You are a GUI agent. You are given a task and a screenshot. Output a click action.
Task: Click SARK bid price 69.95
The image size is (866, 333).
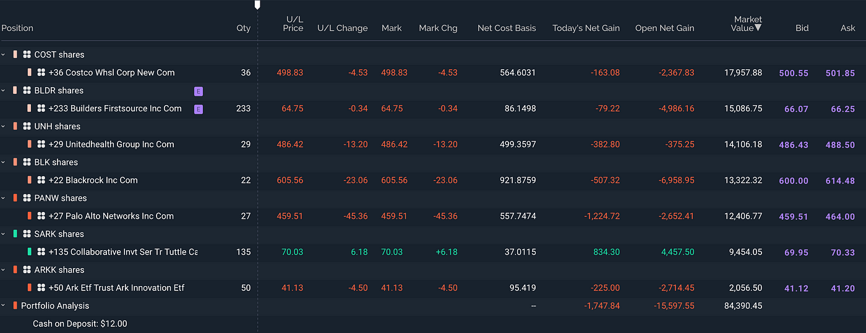(x=797, y=252)
